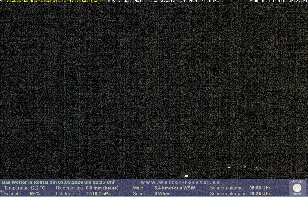Click the moon Nacht icon
The image size is (308, 197).
coord(297,188)
